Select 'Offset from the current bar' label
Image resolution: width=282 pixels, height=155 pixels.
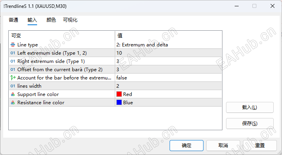[60, 69]
